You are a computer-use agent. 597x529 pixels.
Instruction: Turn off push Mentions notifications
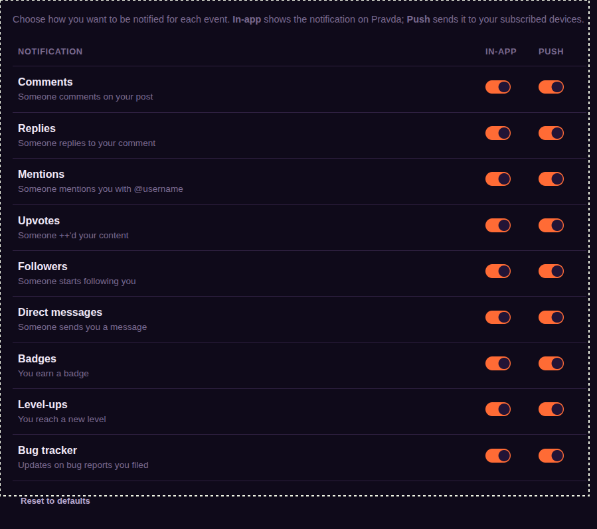[551, 179]
